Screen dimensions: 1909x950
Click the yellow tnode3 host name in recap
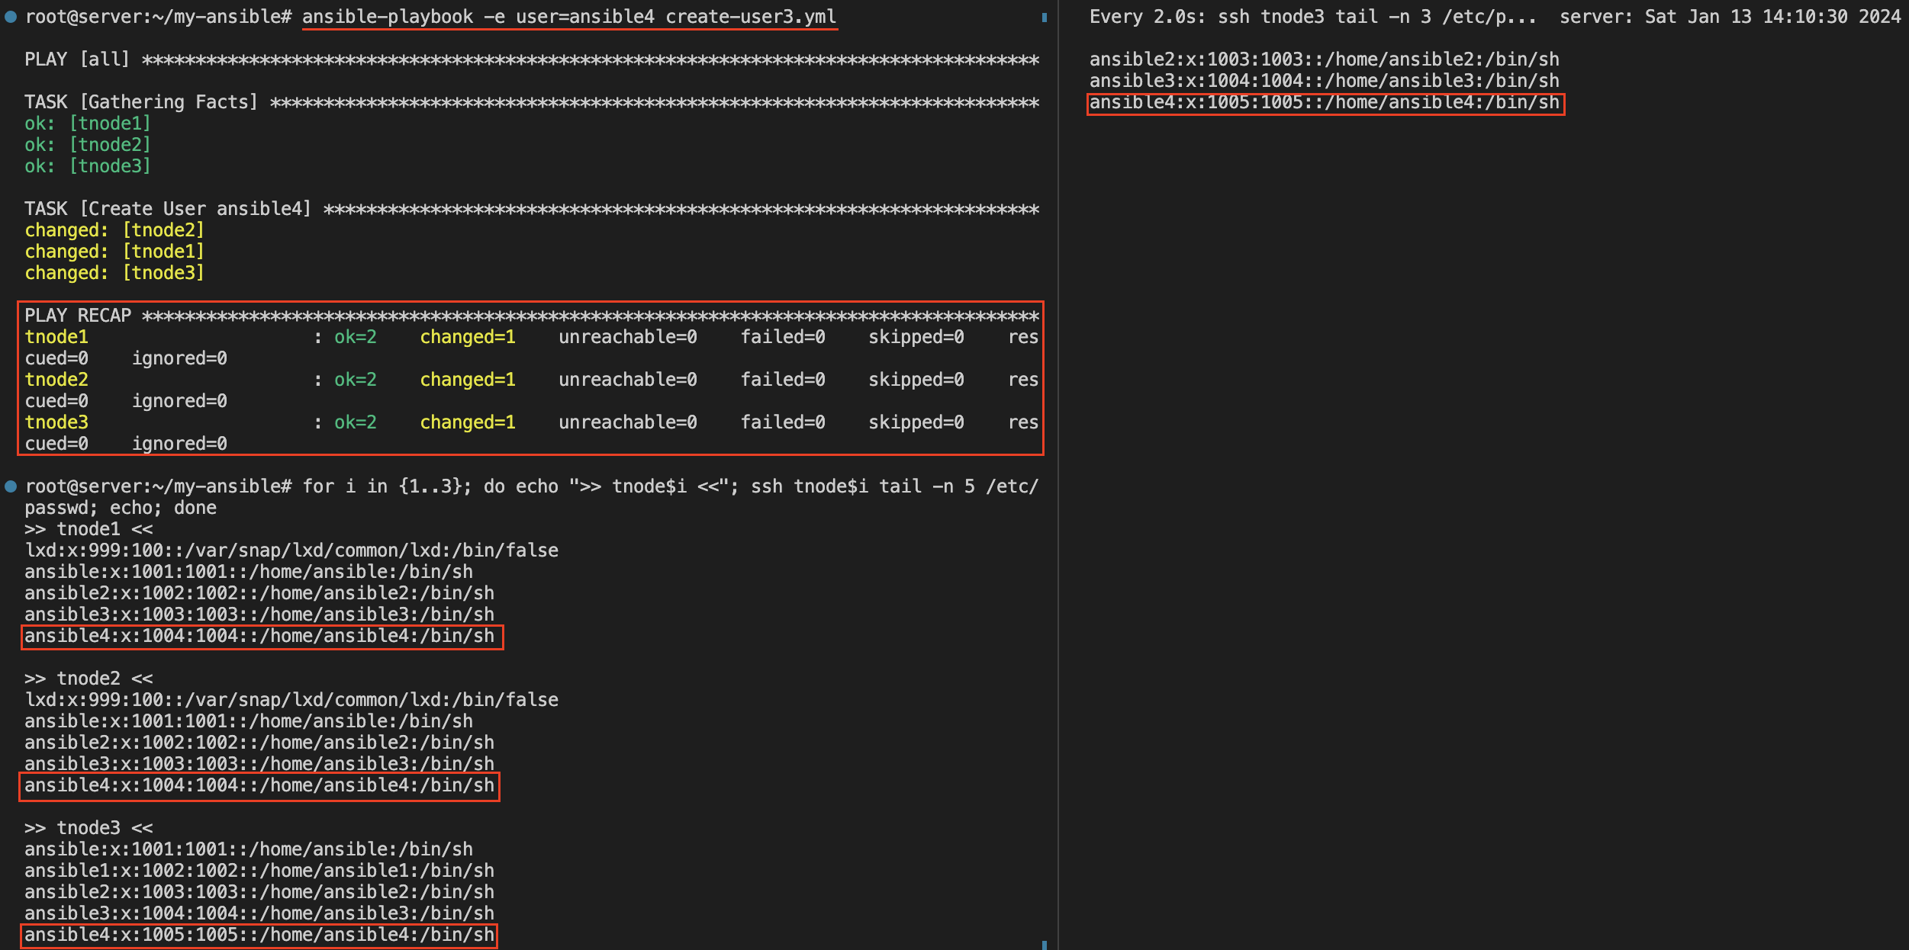coord(56,422)
